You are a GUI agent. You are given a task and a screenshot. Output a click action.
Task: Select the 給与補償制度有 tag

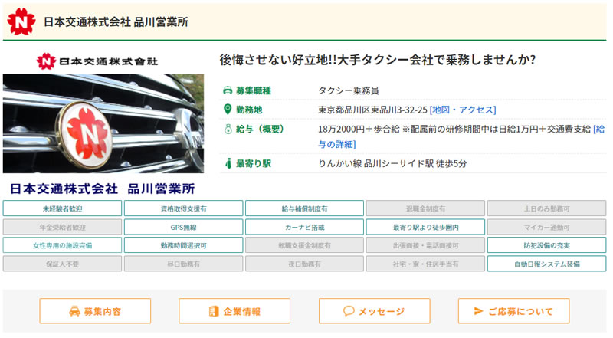pos(304,208)
